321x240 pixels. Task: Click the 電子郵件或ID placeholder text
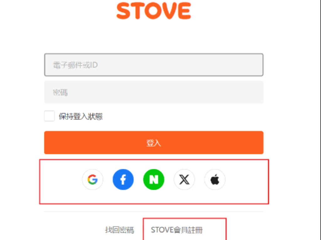75,65
